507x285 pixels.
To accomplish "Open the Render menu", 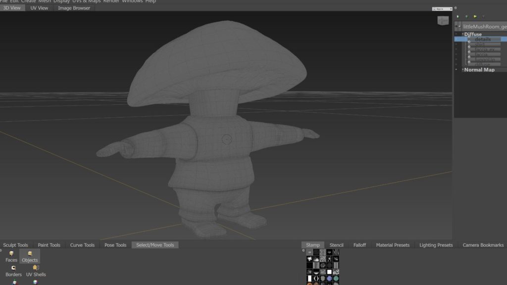I will coord(111,1).
